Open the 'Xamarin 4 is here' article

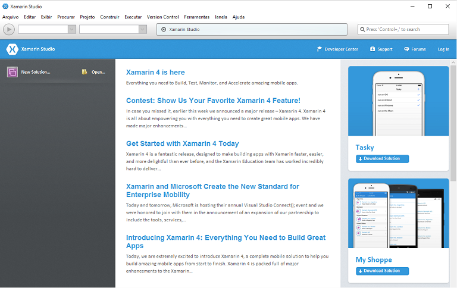pyautogui.click(x=155, y=72)
